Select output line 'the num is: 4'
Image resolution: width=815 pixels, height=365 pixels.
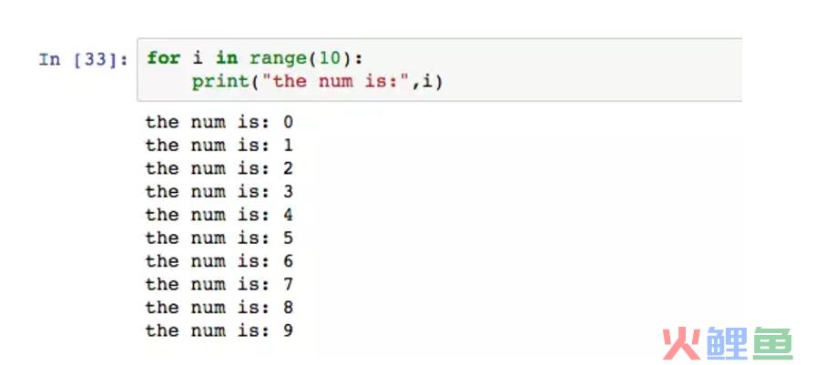pyautogui.click(x=219, y=215)
